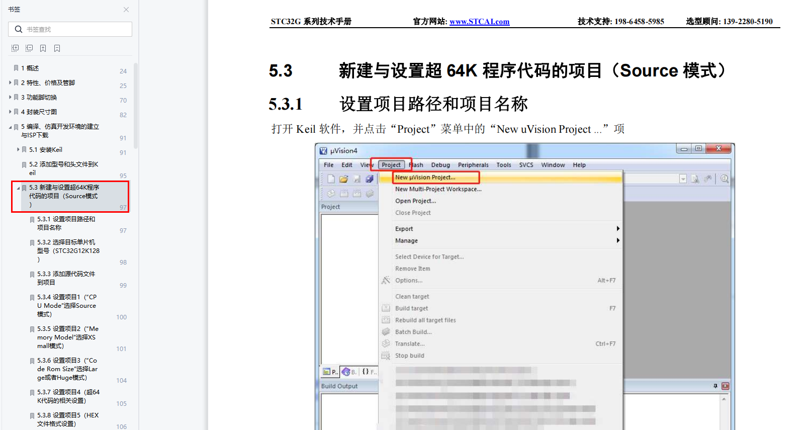Click the 选型顾问: 139-2280-5190 header text
Viewport: 805px width, 430px height.
729,21
